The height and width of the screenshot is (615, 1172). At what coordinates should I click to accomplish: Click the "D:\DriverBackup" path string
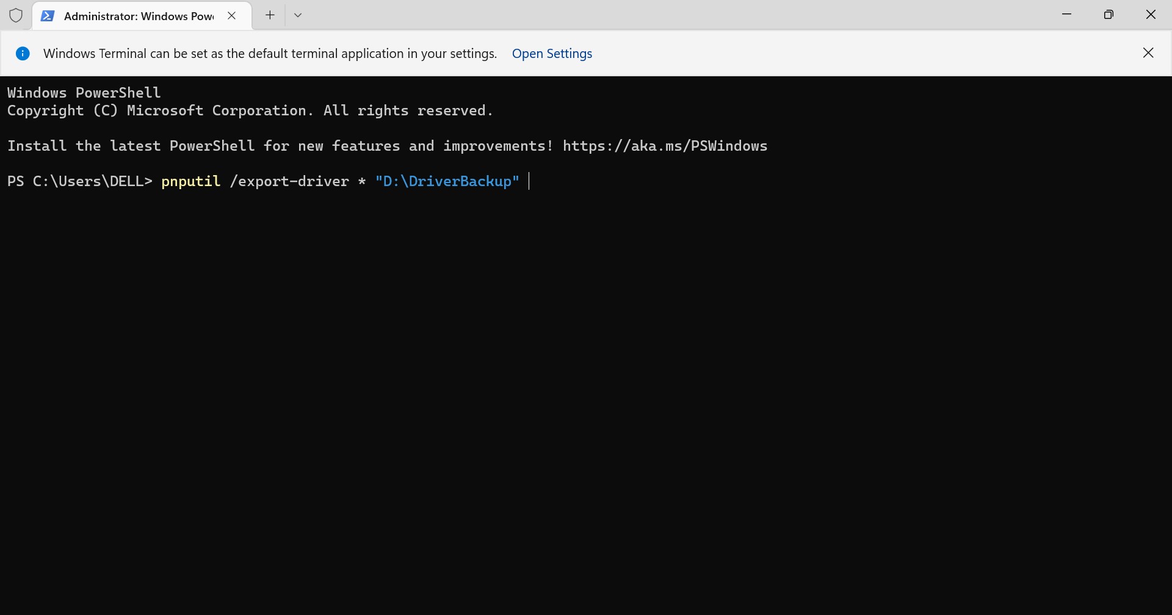pyautogui.click(x=447, y=182)
